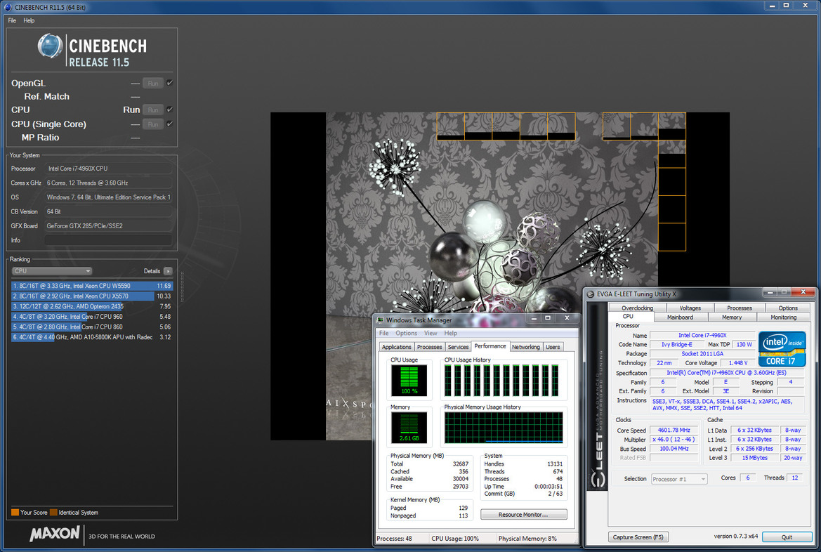The height and width of the screenshot is (552, 821).
Task: Click the Core Speed 4601.78 MHz value
Action: (674, 430)
